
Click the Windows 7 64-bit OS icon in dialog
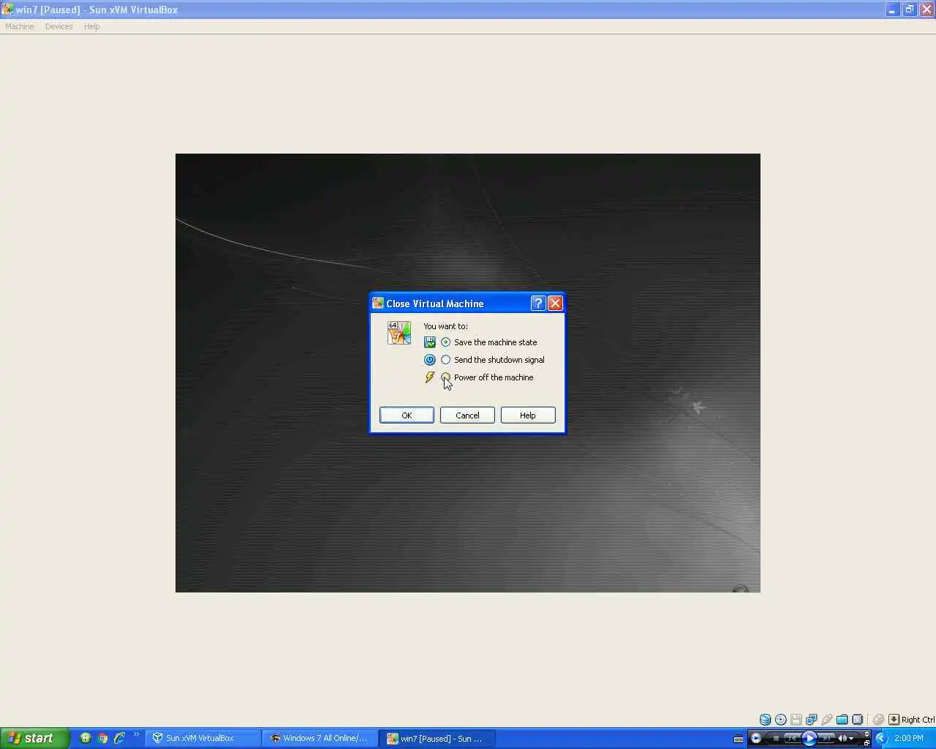click(x=399, y=332)
